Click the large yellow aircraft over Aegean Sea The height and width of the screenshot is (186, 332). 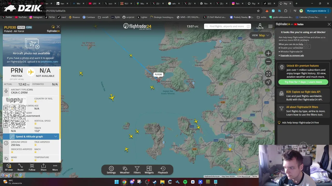click(112, 97)
